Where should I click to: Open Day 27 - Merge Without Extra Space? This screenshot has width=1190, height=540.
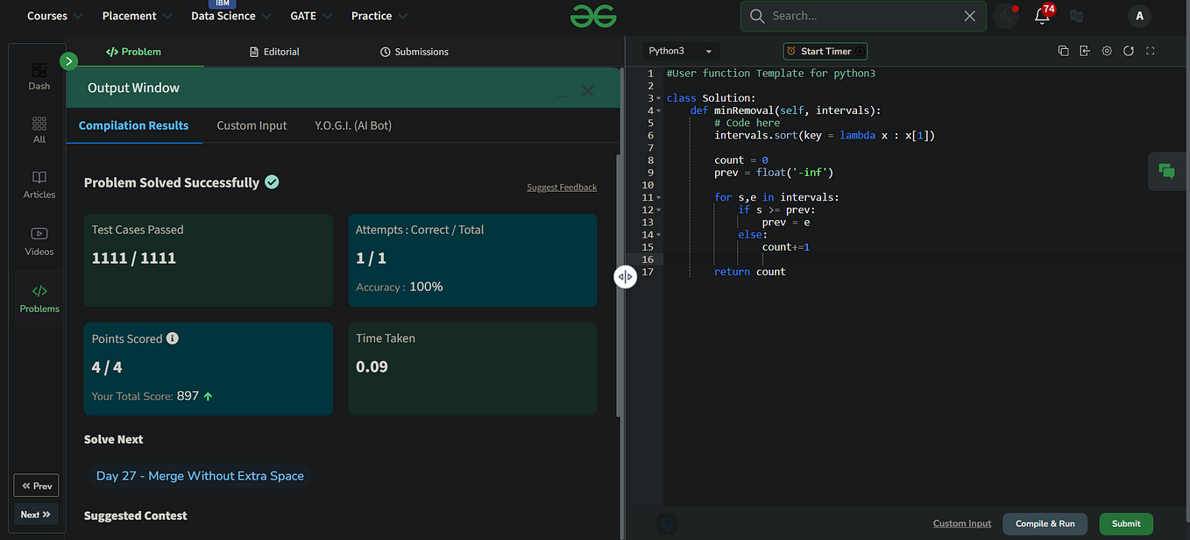(200, 475)
